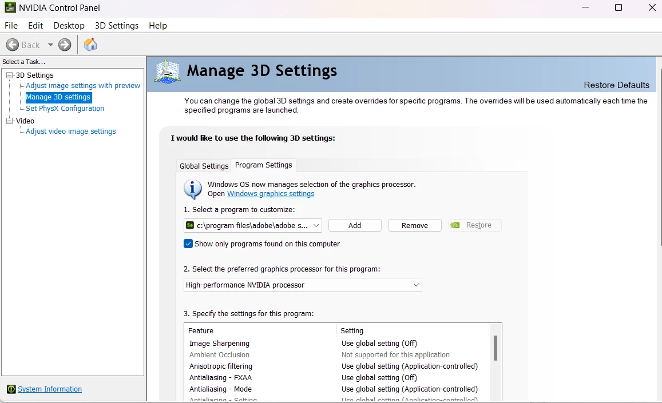This screenshot has width=662, height=403.
Task: Open the Desktop menu
Action: click(69, 26)
